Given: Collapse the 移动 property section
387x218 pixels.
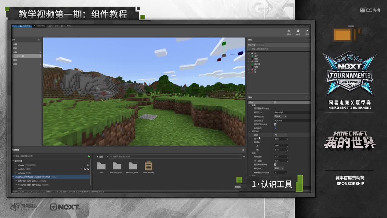Looking at the screenshot, I should point(250,153).
